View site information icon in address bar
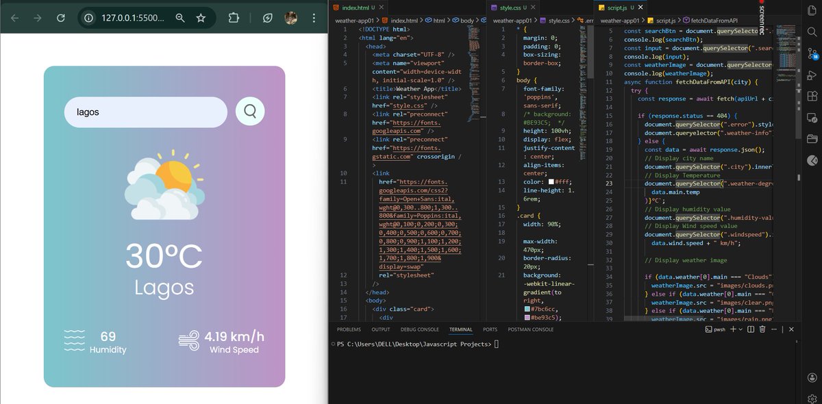Image resolution: width=822 pixels, height=404 pixels. [89, 18]
